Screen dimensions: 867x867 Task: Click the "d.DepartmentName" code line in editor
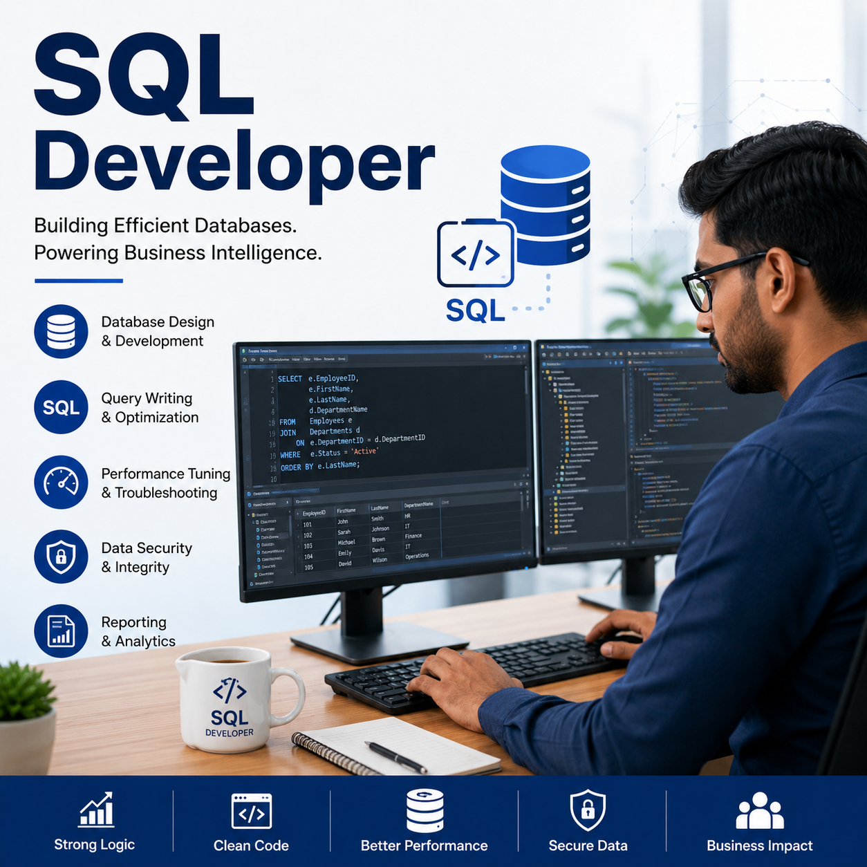point(338,409)
